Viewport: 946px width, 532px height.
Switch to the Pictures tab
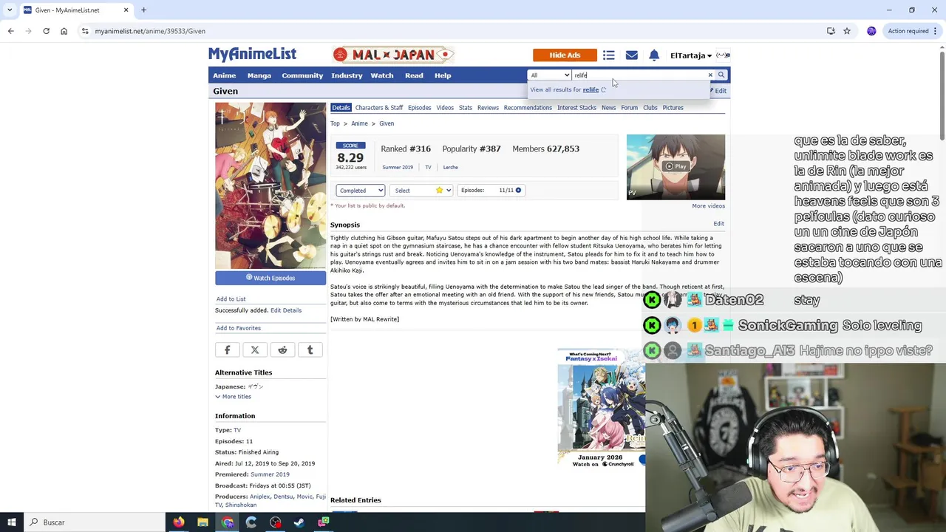coord(673,108)
